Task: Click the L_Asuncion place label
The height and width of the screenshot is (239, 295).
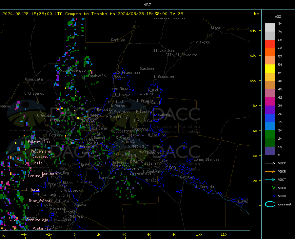Action: tap(164, 77)
